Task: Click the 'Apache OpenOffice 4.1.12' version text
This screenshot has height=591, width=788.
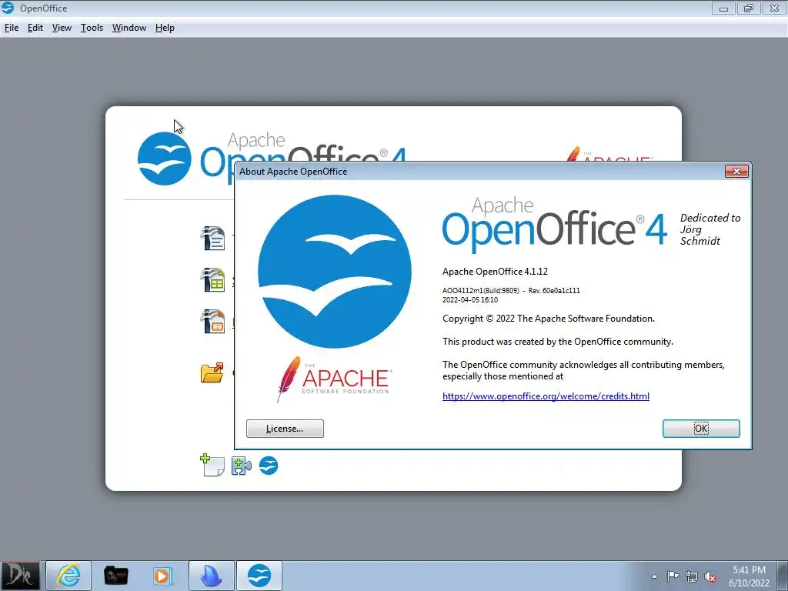Action: (495, 272)
